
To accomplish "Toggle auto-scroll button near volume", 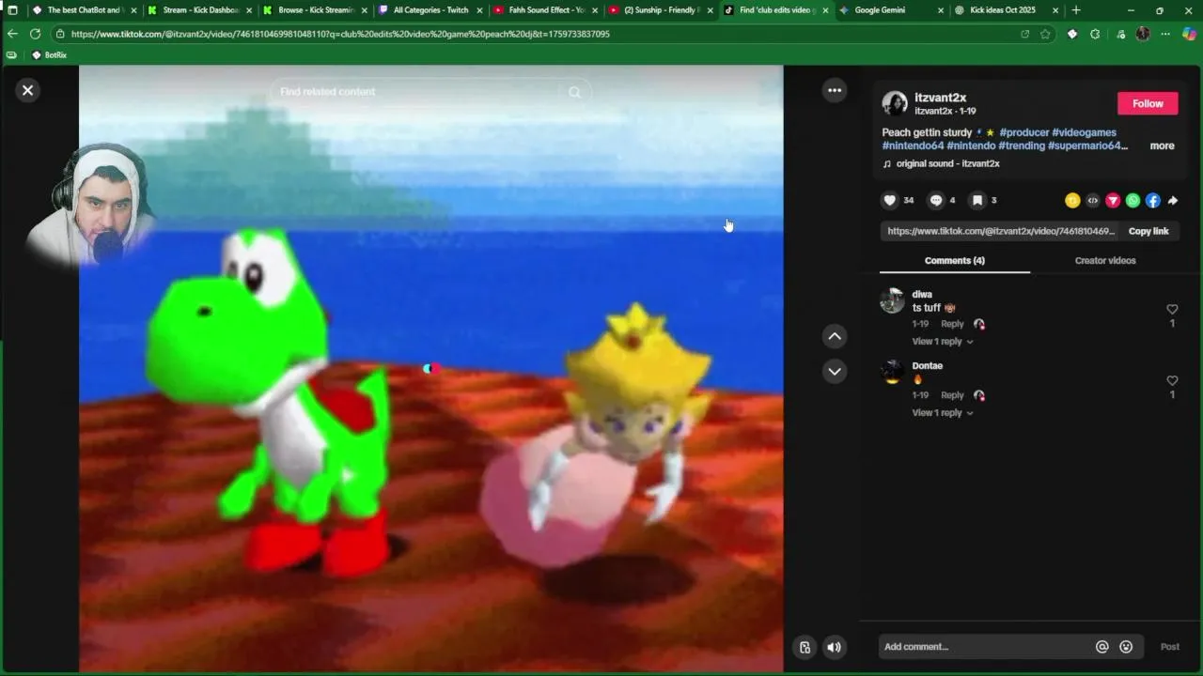I will click(x=805, y=647).
